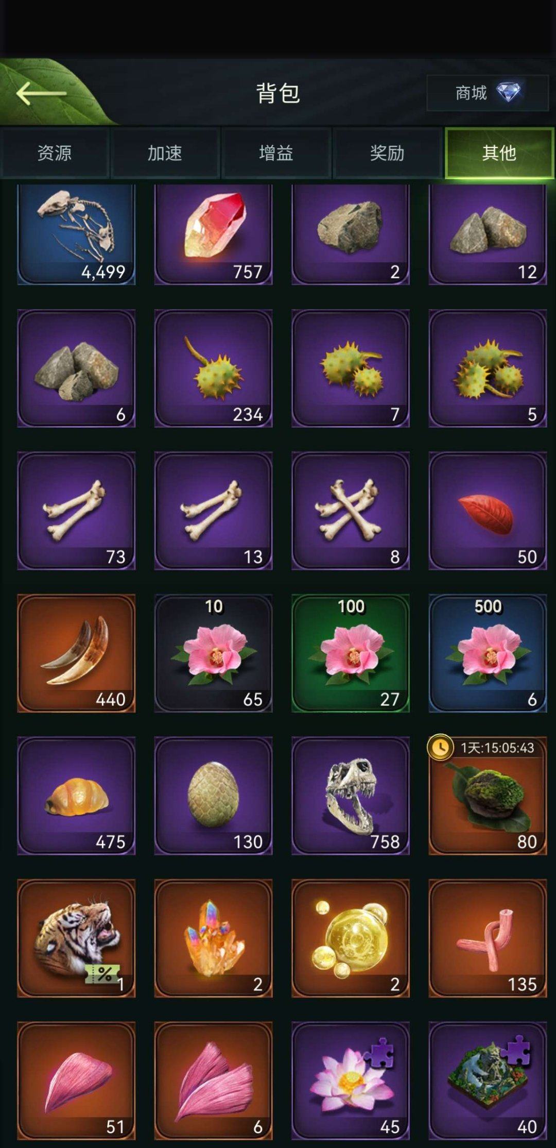Open the dinosaur skull item with 758
The width and height of the screenshot is (556, 1148).
point(351,796)
